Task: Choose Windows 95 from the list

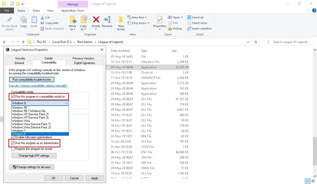Action: coord(40,108)
